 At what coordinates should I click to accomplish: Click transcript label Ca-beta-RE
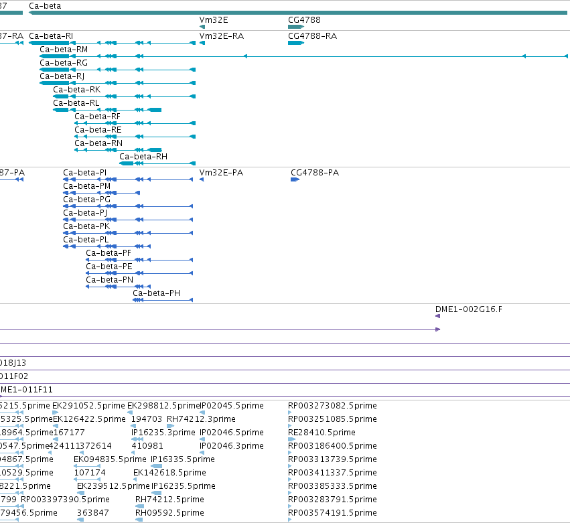pos(98,130)
